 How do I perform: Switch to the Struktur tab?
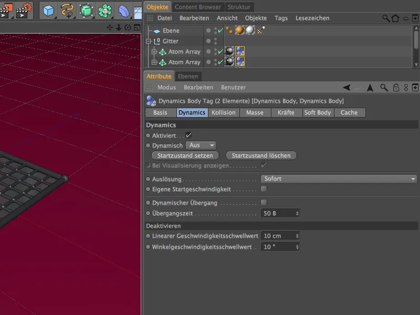point(239,7)
